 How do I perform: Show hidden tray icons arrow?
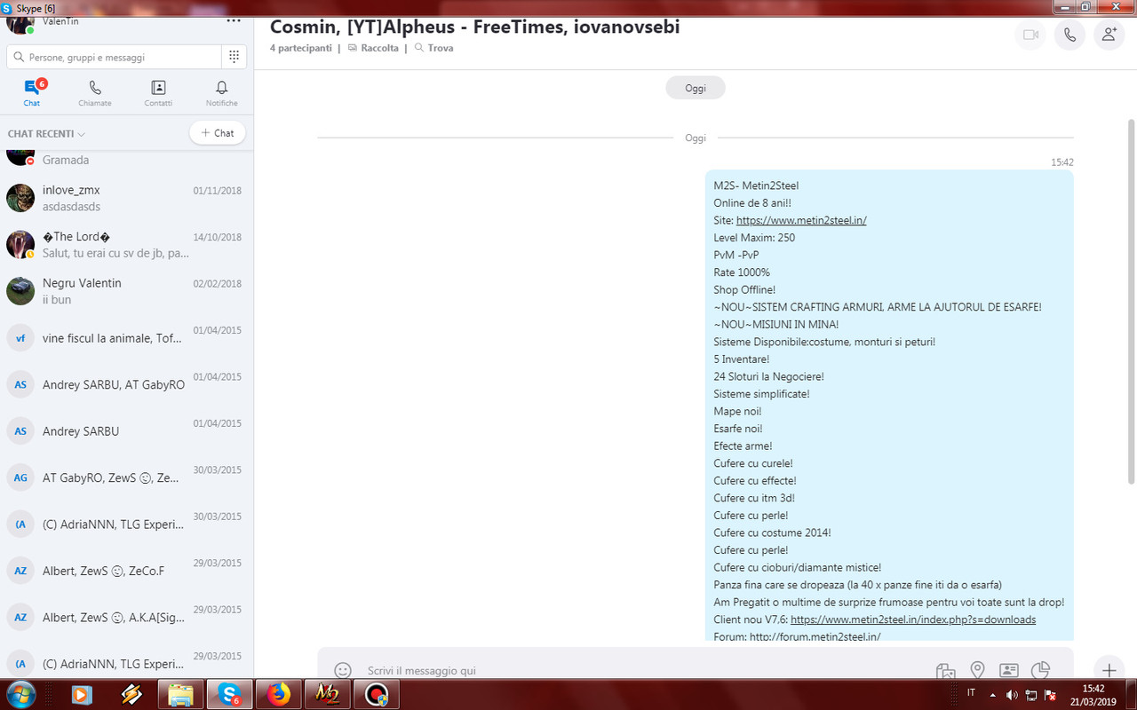[992, 695]
